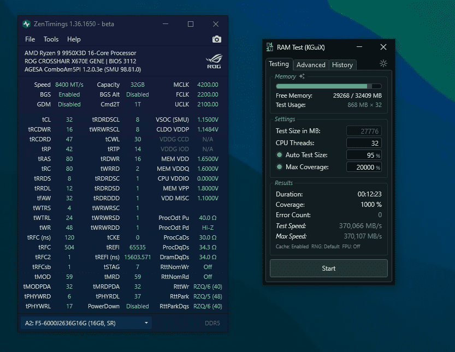Open the Help menu in ZenTimings
Viewport: 455px width, 352px height.
tap(74, 39)
